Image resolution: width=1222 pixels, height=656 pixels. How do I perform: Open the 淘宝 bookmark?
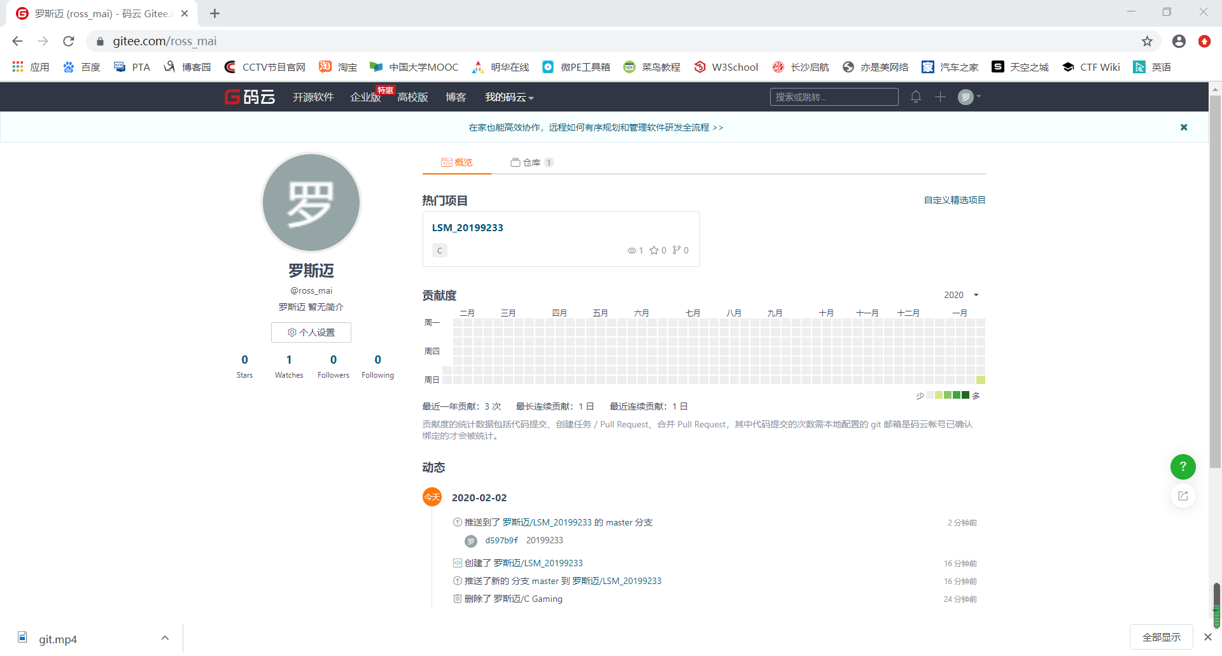click(338, 67)
